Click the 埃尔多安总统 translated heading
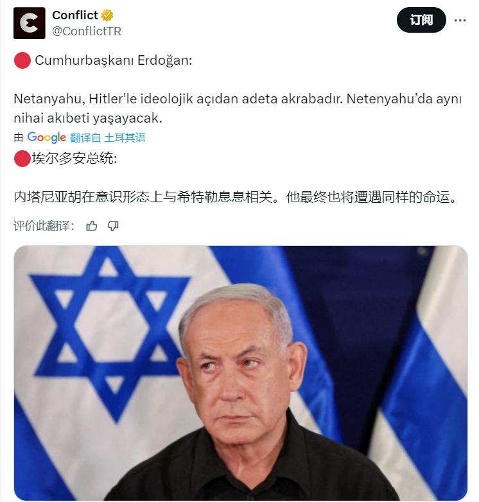Image resolution: width=479 pixels, height=502 pixels. click(x=74, y=159)
